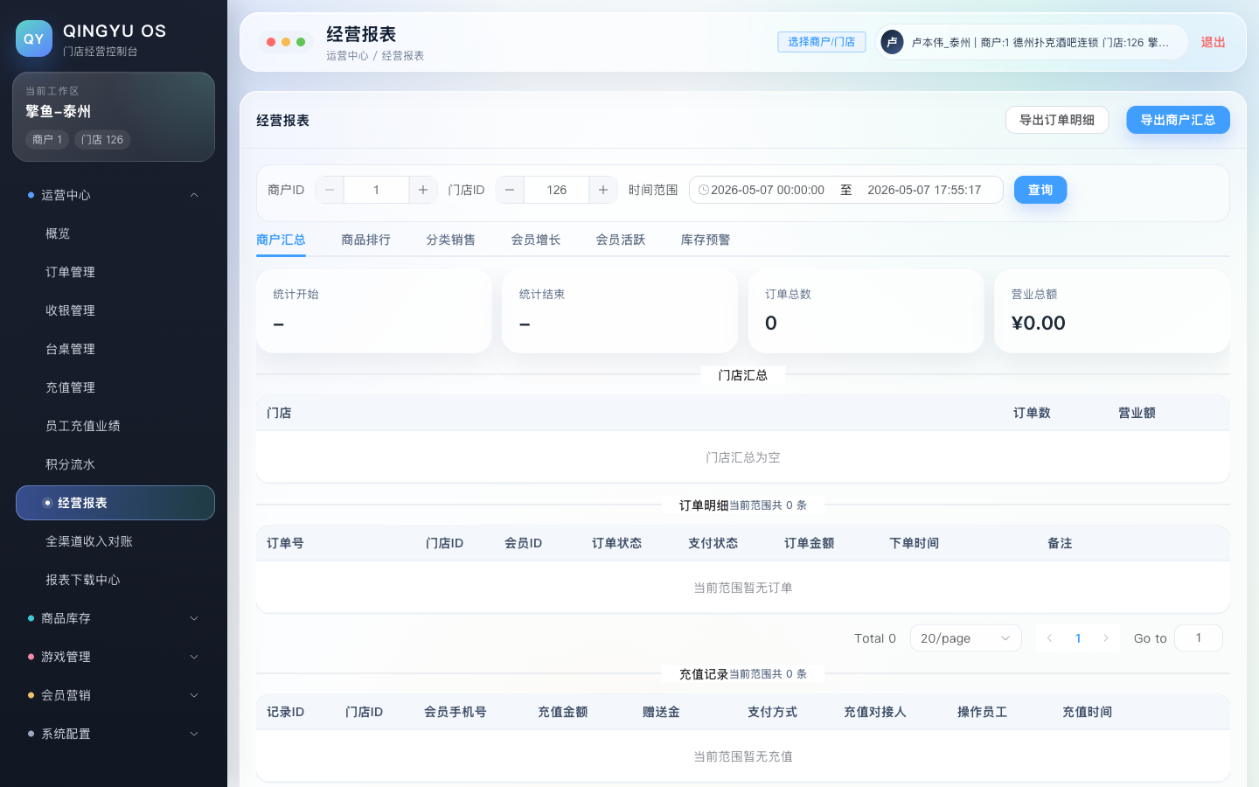Click the 门店 126 workspace tag
The height and width of the screenshot is (787, 1259).
pyautogui.click(x=102, y=140)
